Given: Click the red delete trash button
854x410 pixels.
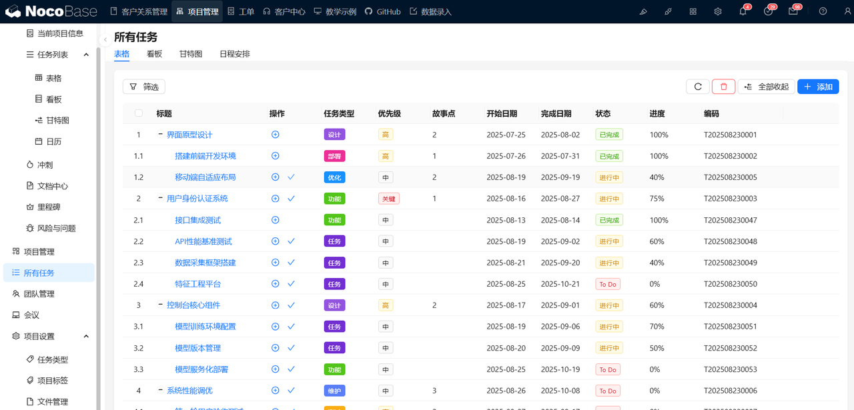Looking at the screenshot, I should [723, 87].
